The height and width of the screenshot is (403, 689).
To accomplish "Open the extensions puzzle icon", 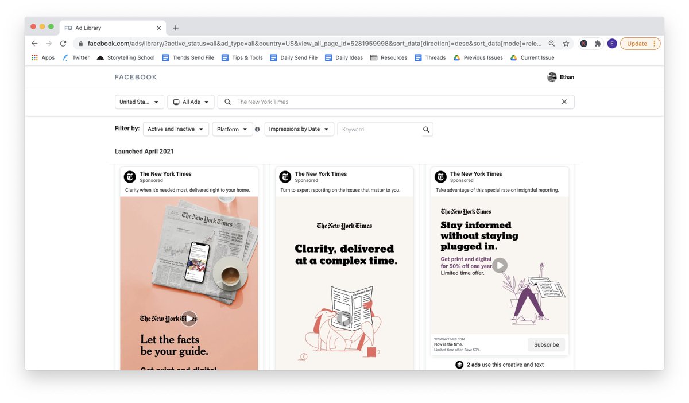I will (598, 44).
